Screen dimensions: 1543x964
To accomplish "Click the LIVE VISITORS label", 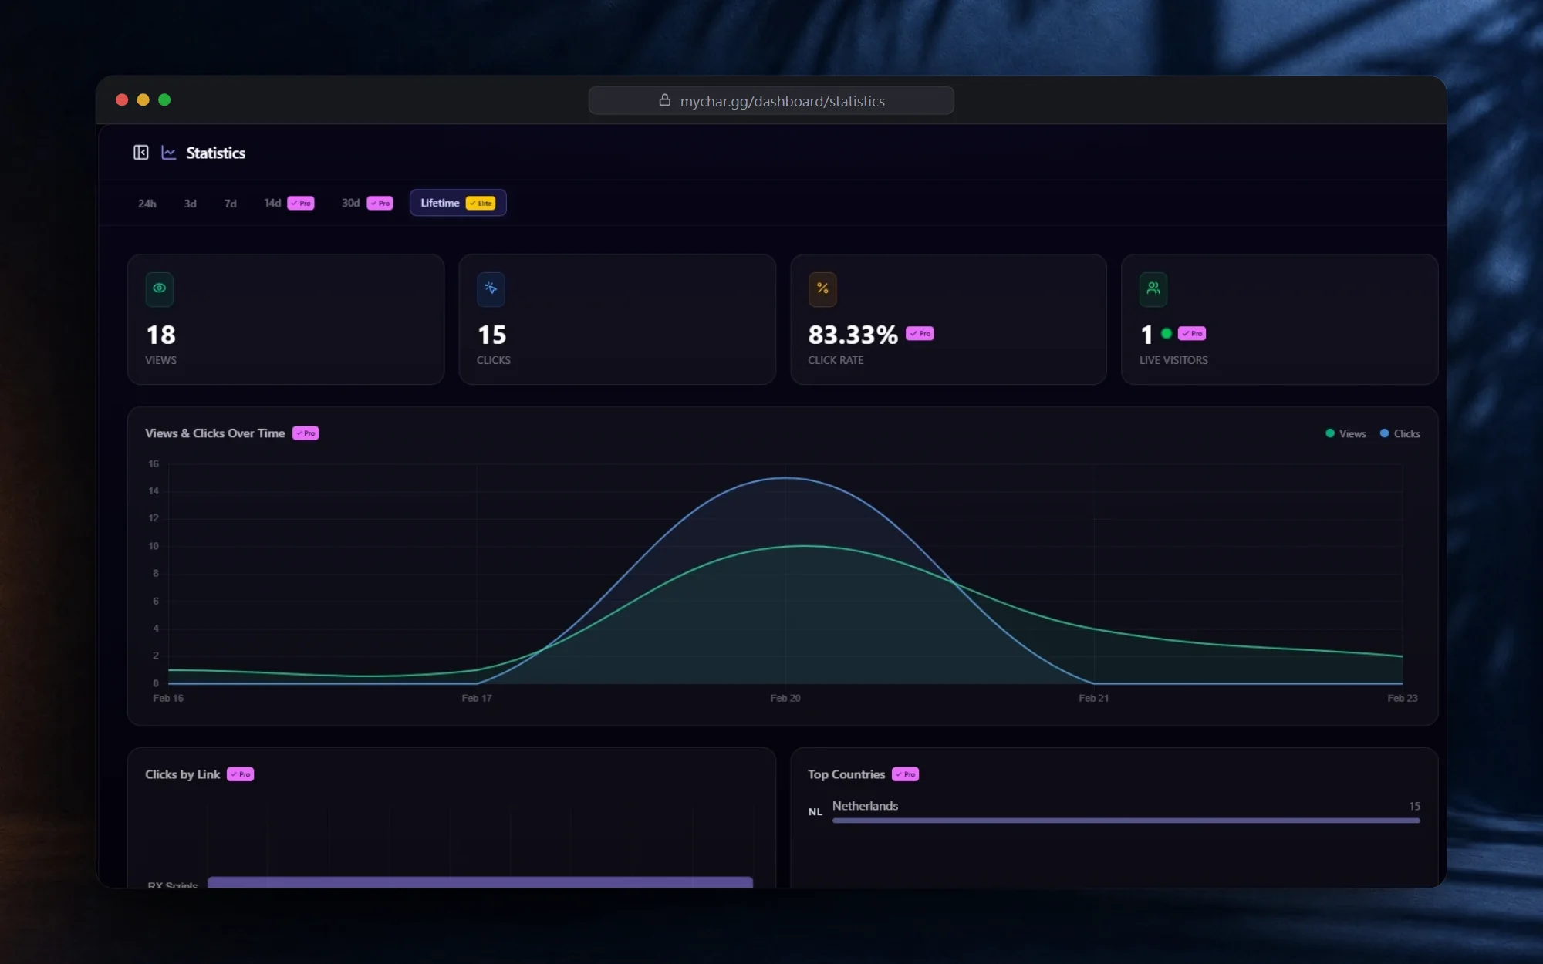I will pyautogui.click(x=1173, y=360).
